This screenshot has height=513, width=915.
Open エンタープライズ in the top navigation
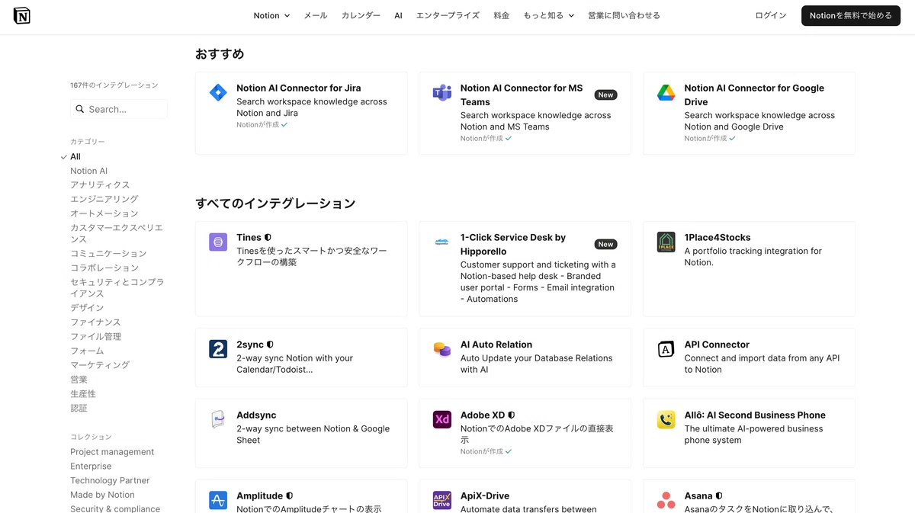pos(448,15)
